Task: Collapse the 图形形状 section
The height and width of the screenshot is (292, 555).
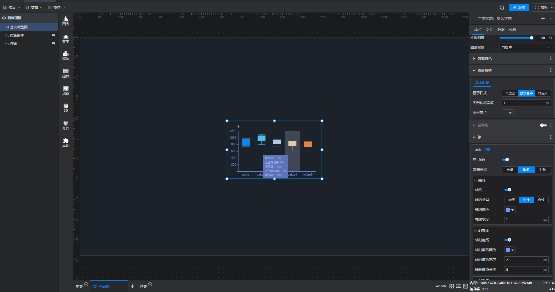Action: pyautogui.click(x=484, y=70)
